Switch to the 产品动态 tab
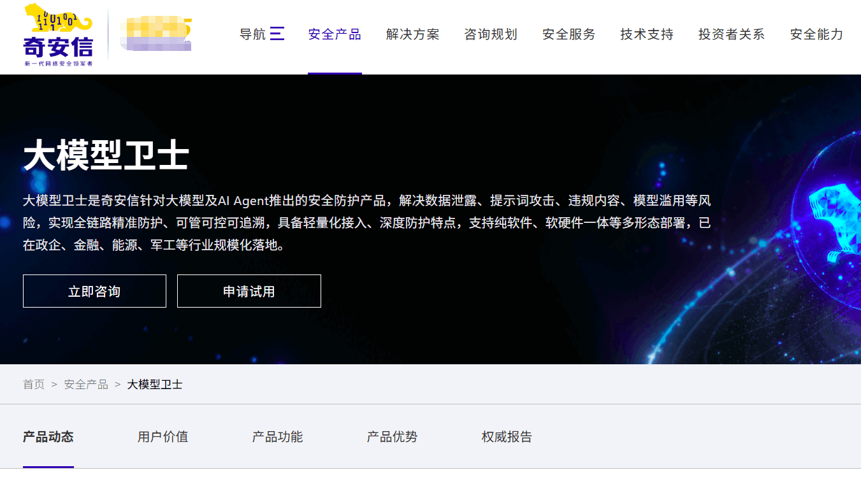Screen dimensions: 861x484 pyautogui.click(x=48, y=437)
